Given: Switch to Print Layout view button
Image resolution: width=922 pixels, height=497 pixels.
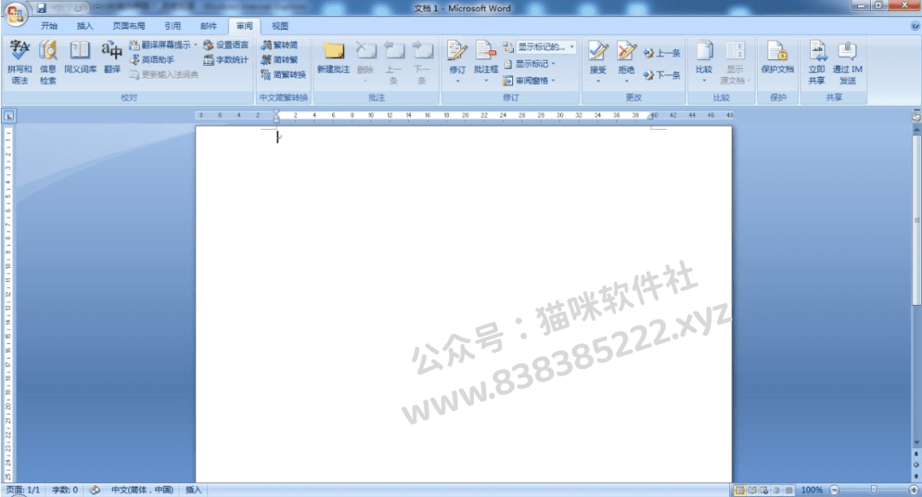Looking at the screenshot, I should pyautogui.click(x=739, y=490).
